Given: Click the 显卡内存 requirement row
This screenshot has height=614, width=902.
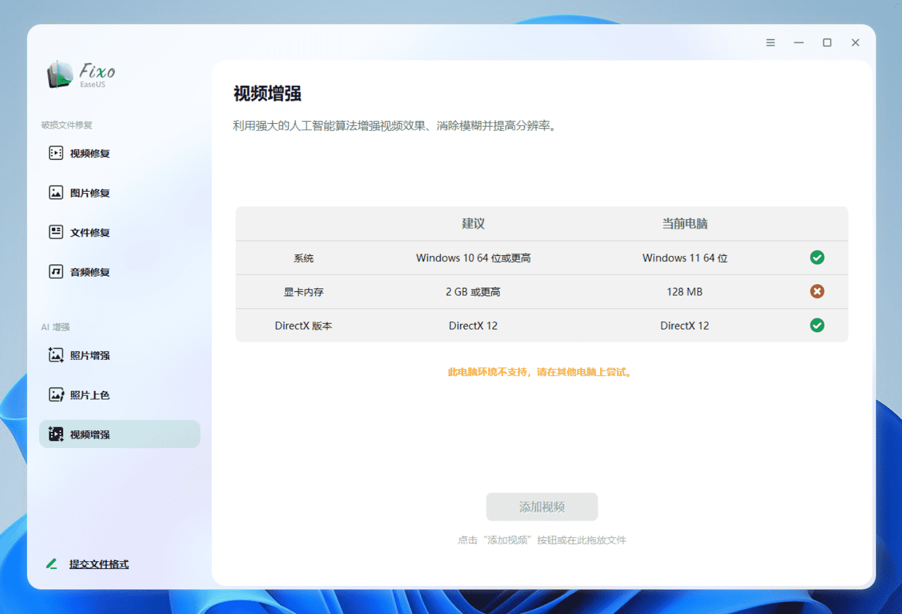Looking at the screenshot, I should [304, 291].
